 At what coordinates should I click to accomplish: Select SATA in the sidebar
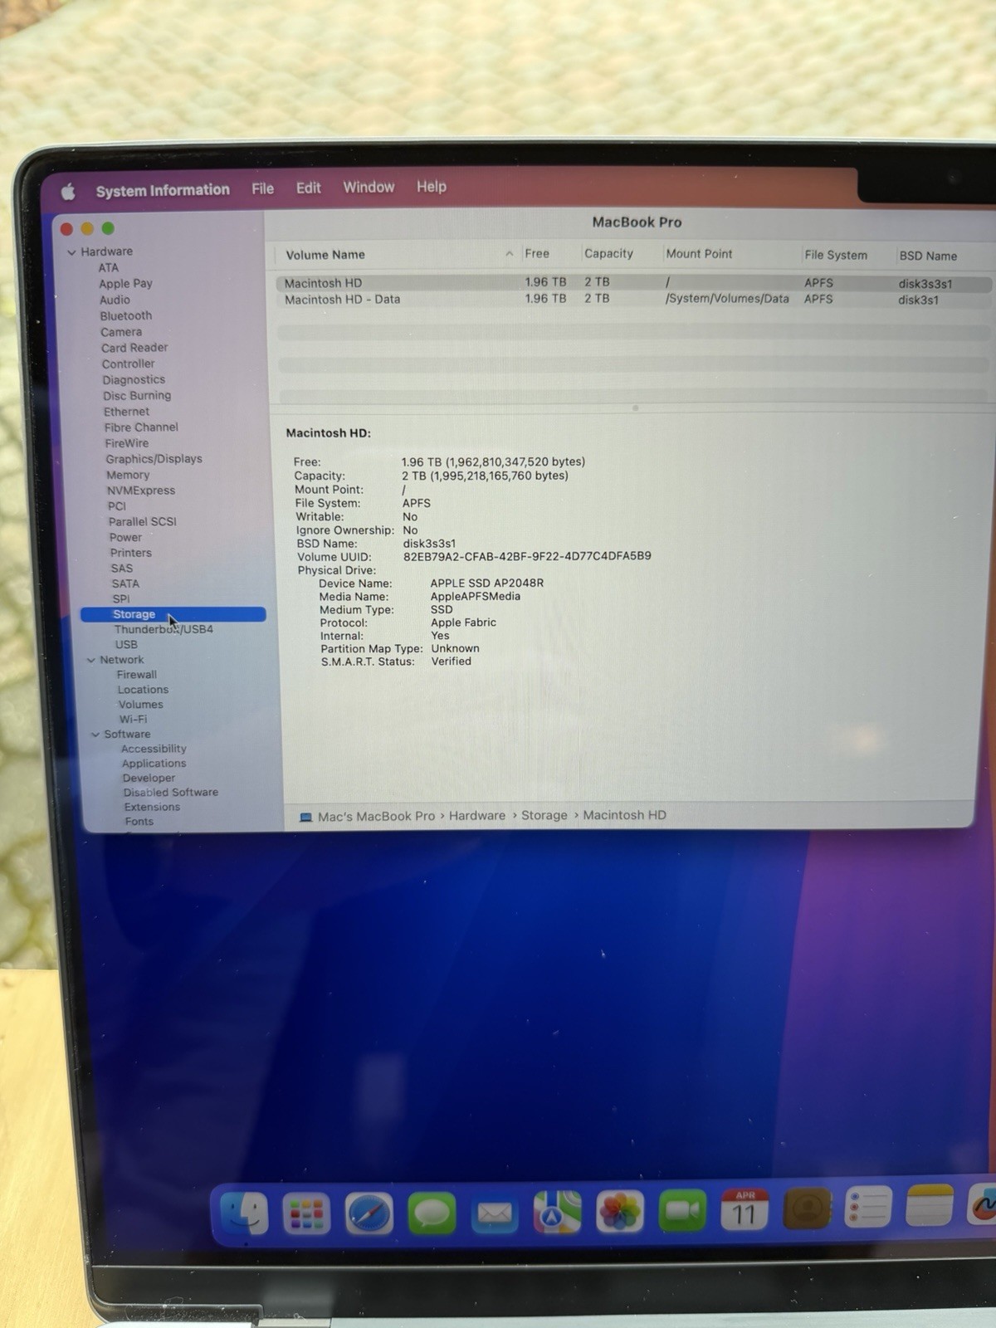coord(125,583)
